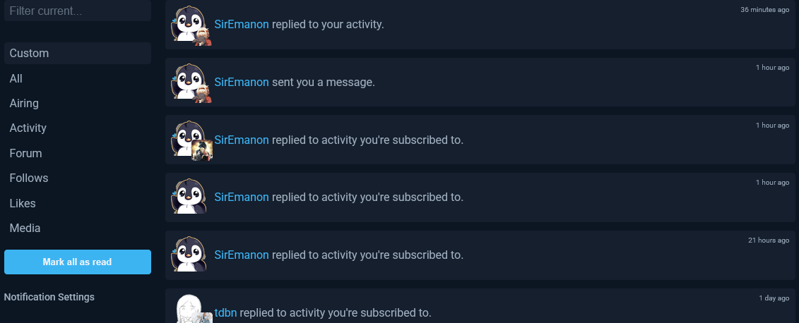Click SirEmanon's name in the 36 minutes ago notification
Screen dimensions: 799x323
click(242, 25)
